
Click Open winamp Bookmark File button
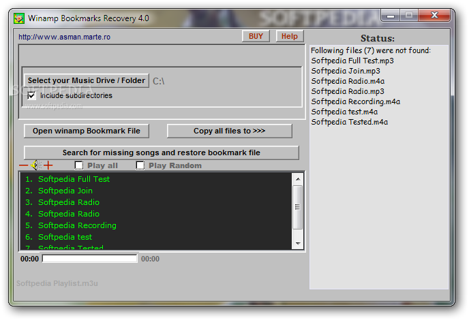[87, 131]
